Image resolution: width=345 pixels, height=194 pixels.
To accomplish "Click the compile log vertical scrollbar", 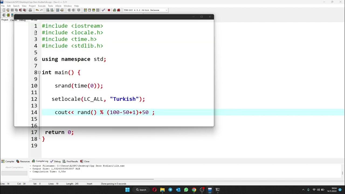I will click(343, 173).
